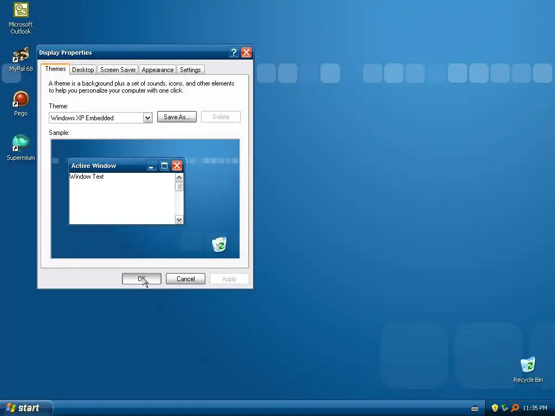Click the 'Theme:' label
Screen dimensions: 555x416
click(x=59, y=106)
